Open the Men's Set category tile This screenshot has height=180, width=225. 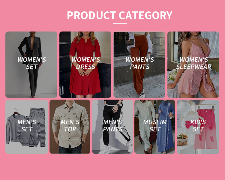pos(27,127)
